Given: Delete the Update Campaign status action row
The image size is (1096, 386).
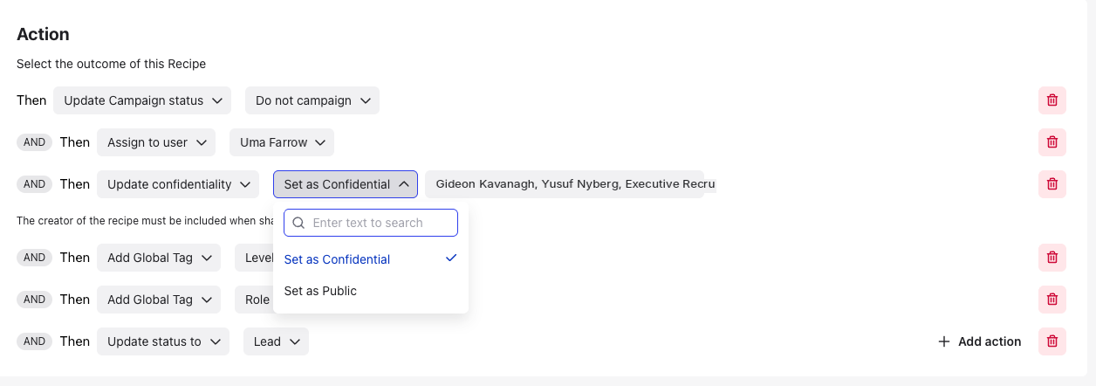Looking at the screenshot, I should coord(1051,100).
